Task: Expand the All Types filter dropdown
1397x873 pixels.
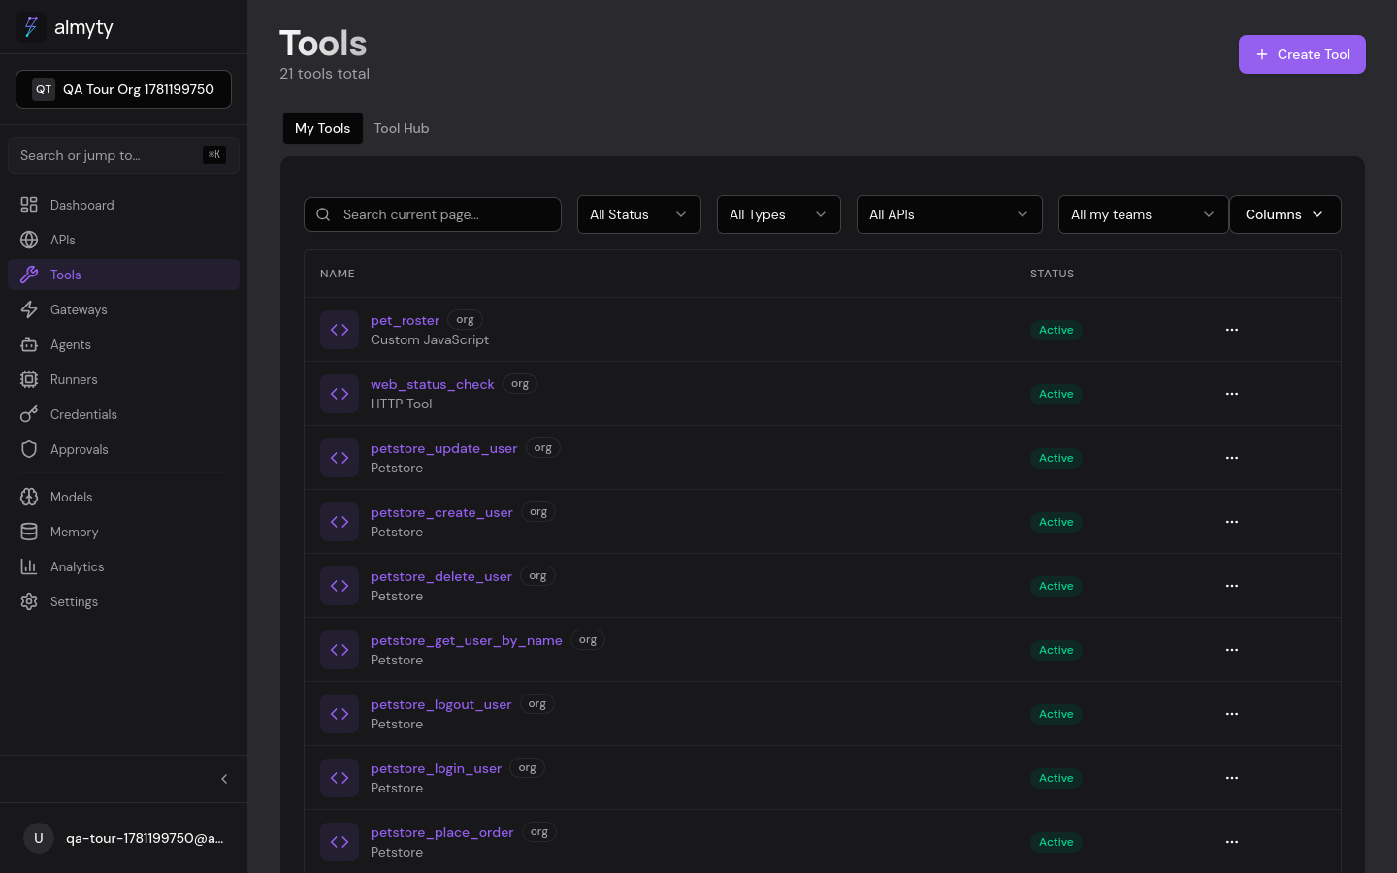Action: [x=778, y=214]
